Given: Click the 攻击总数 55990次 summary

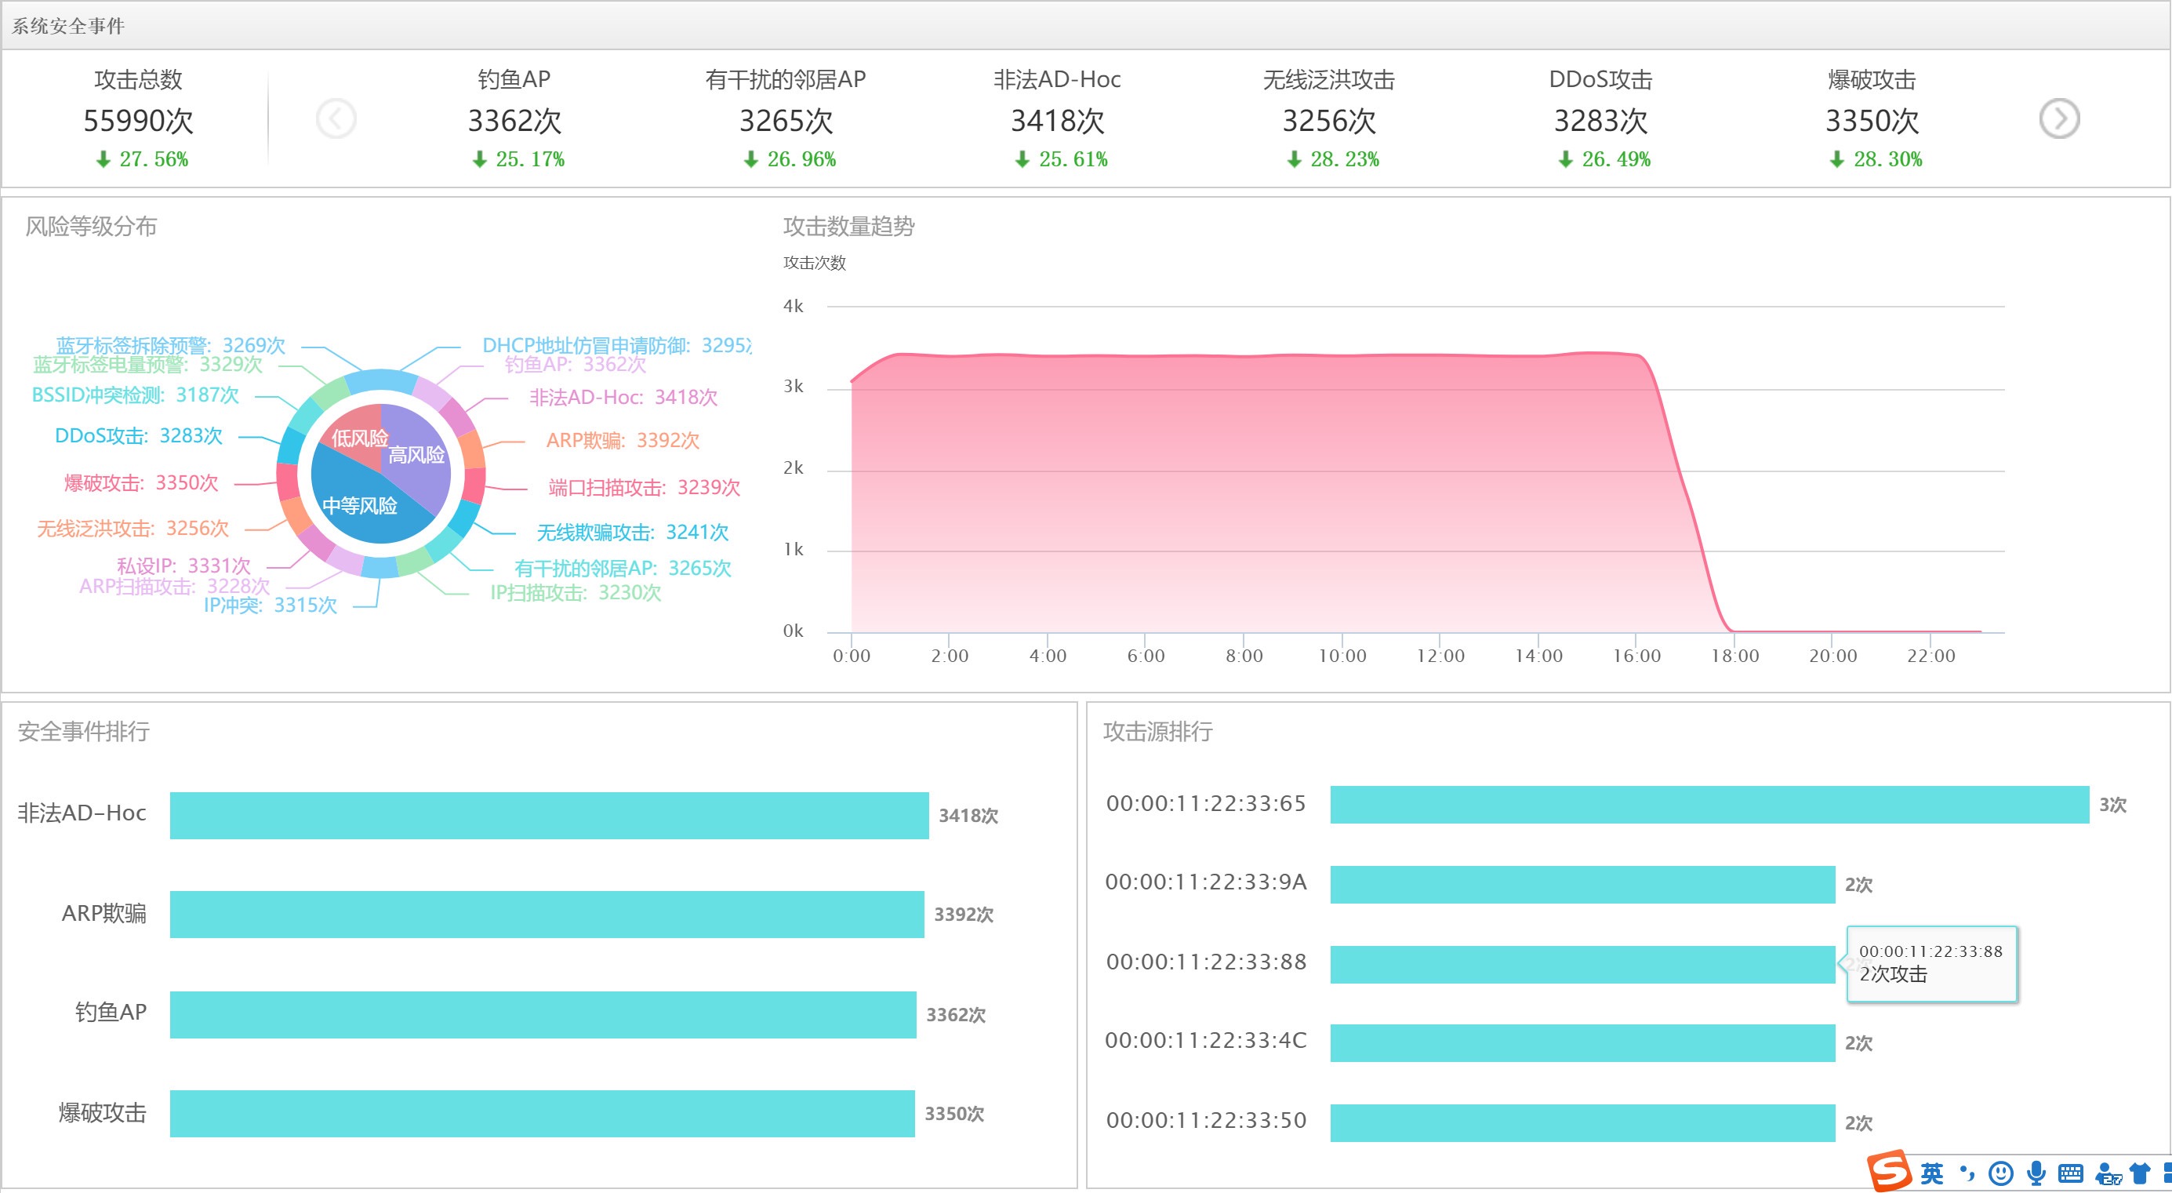Looking at the screenshot, I should [138, 118].
